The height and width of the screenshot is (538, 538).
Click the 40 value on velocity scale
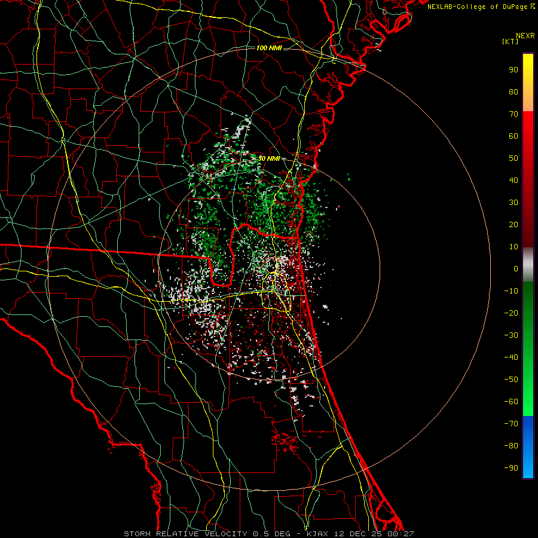tap(513, 180)
